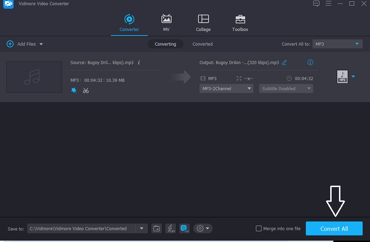Open the output folder icon
Image resolution: width=370 pixels, height=242 pixels.
[157, 228]
